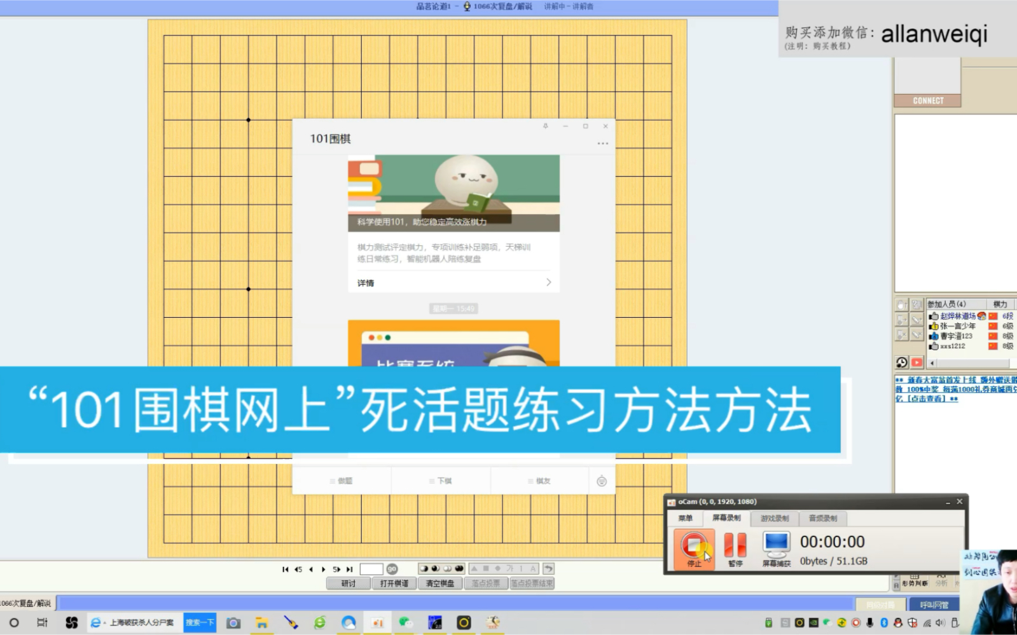Click the move number input box
Viewport: 1017px width, 635px height.
[x=371, y=569]
